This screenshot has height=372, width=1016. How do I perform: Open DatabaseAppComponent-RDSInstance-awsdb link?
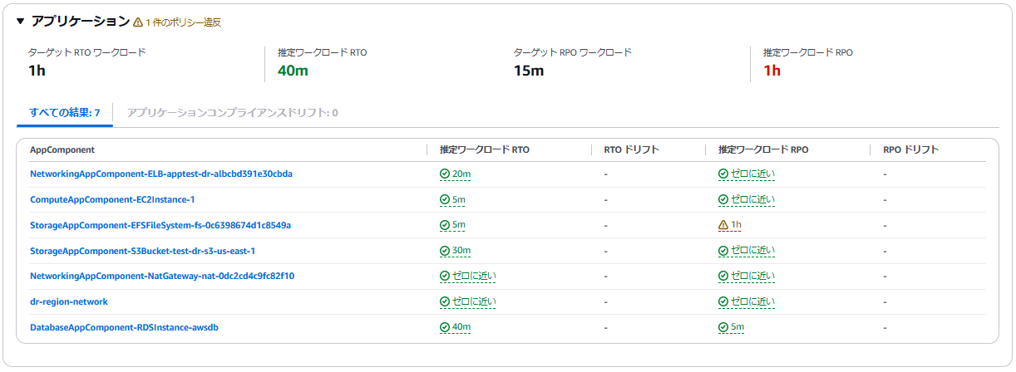click(124, 327)
